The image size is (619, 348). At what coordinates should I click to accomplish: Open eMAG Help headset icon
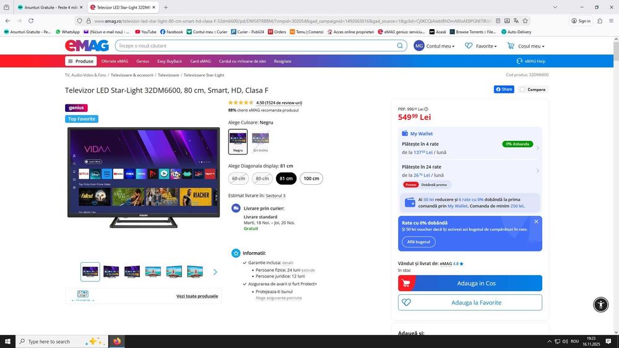pos(519,61)
